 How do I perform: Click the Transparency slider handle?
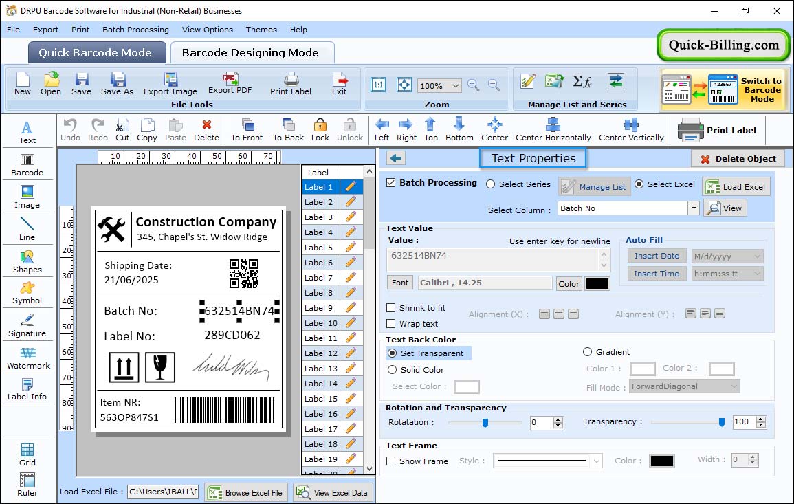[722, 422]
